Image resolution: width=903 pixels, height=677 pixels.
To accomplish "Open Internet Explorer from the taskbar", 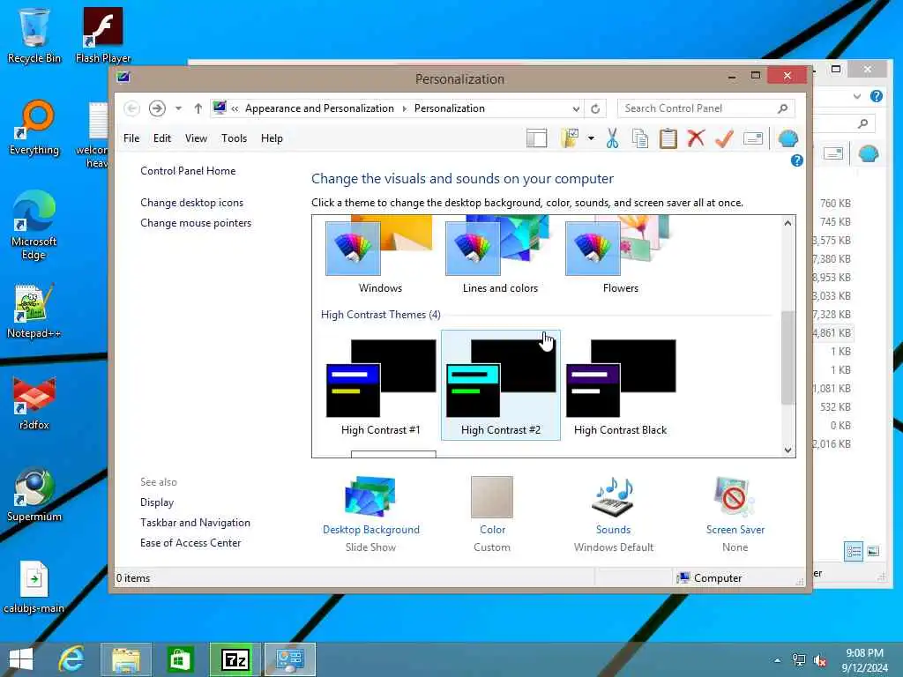I will pos(72,659).
